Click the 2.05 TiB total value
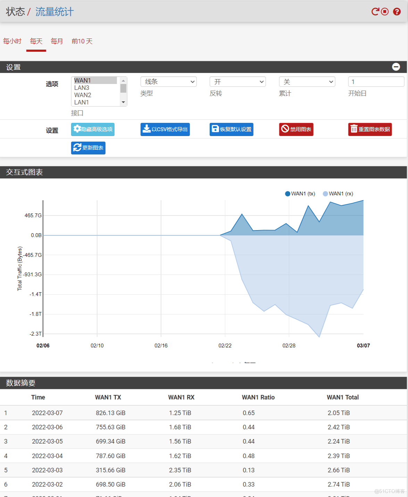The image size is (408, 497). pyautogui.click(x=339, y=413)
